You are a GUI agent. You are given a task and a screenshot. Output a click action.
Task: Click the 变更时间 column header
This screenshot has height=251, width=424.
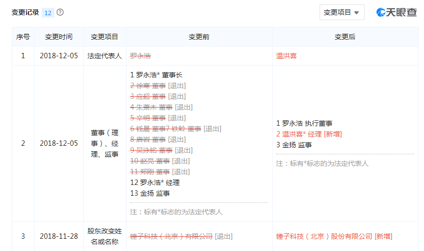click(59, 37)
